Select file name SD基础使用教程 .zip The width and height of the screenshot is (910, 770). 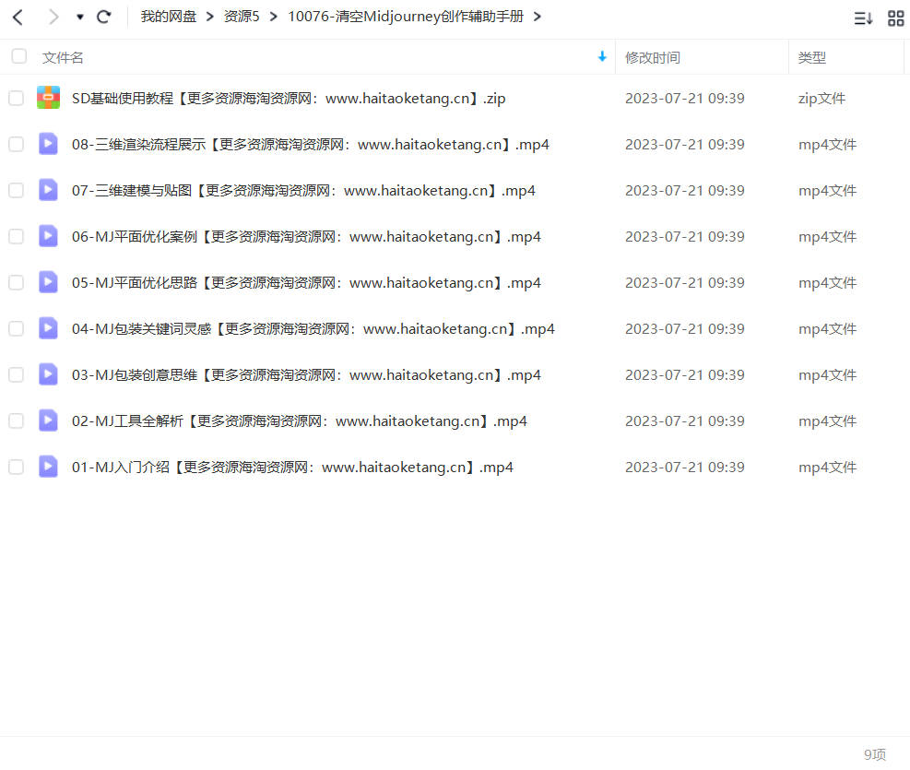(x=289, y=98)
